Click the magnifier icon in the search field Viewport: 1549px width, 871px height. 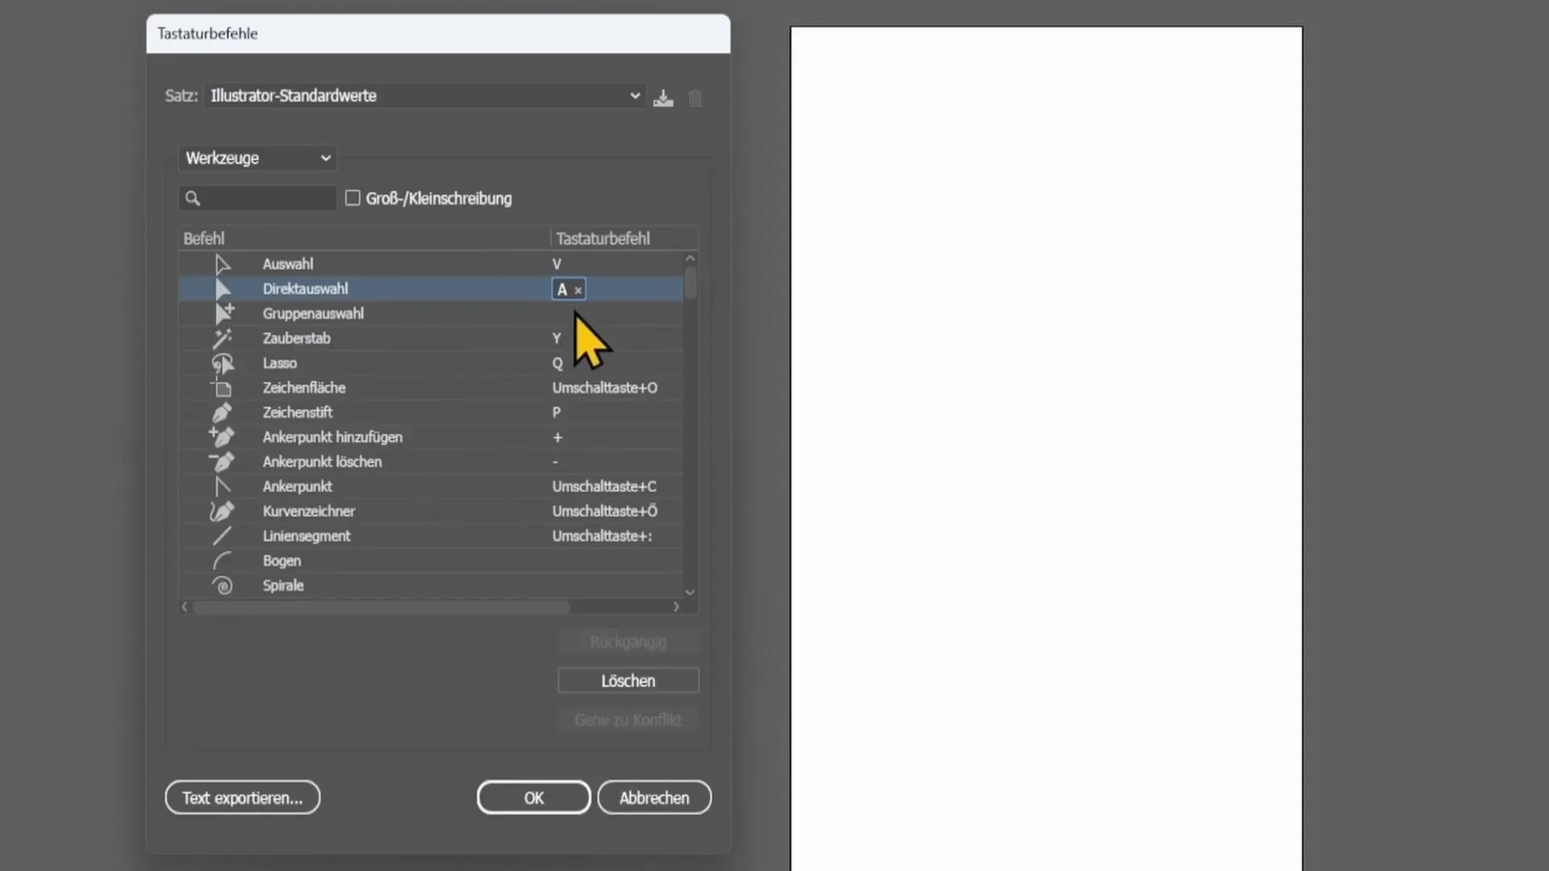192,198
